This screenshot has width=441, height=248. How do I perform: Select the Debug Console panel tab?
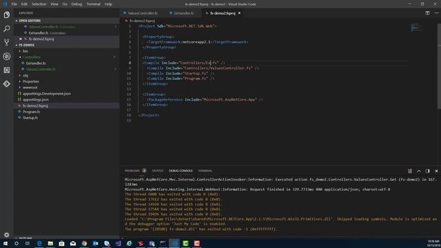(181, 171)
